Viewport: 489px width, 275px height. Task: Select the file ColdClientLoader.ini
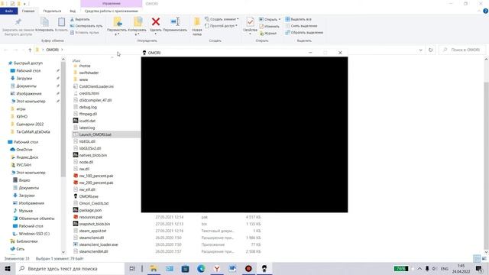[x=96, y=86]
